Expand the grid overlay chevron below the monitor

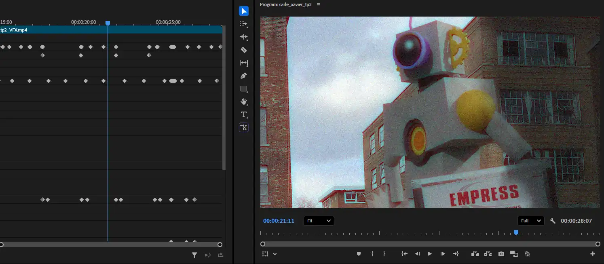(275, 253)
